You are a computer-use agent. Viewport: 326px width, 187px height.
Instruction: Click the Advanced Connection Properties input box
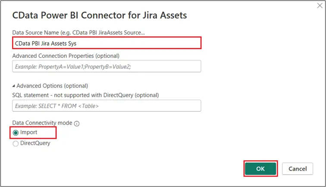click(107, 66)
